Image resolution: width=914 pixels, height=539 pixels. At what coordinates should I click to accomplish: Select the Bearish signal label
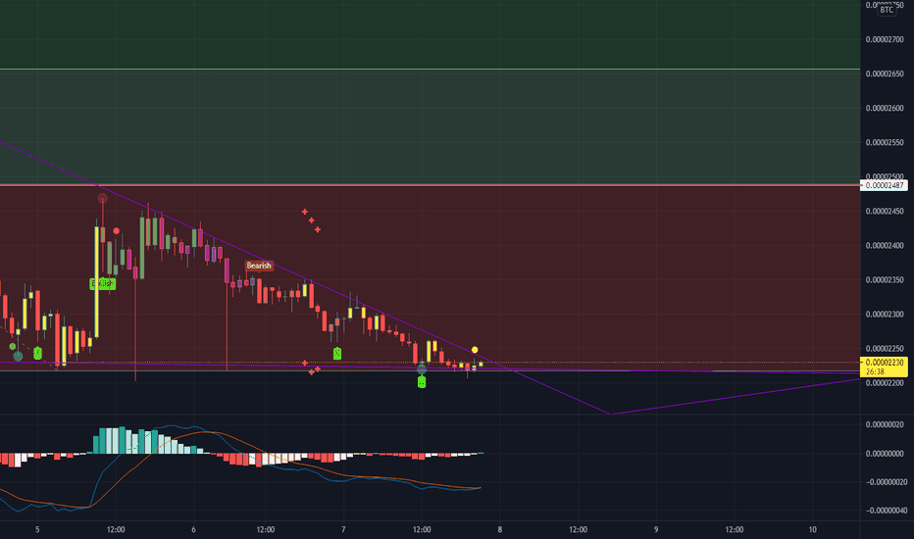pos(259,266)
